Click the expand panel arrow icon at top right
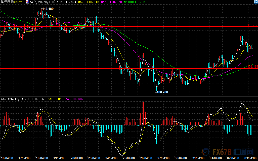The width and height of the screenshot is (258, 161). pos(255,2)
